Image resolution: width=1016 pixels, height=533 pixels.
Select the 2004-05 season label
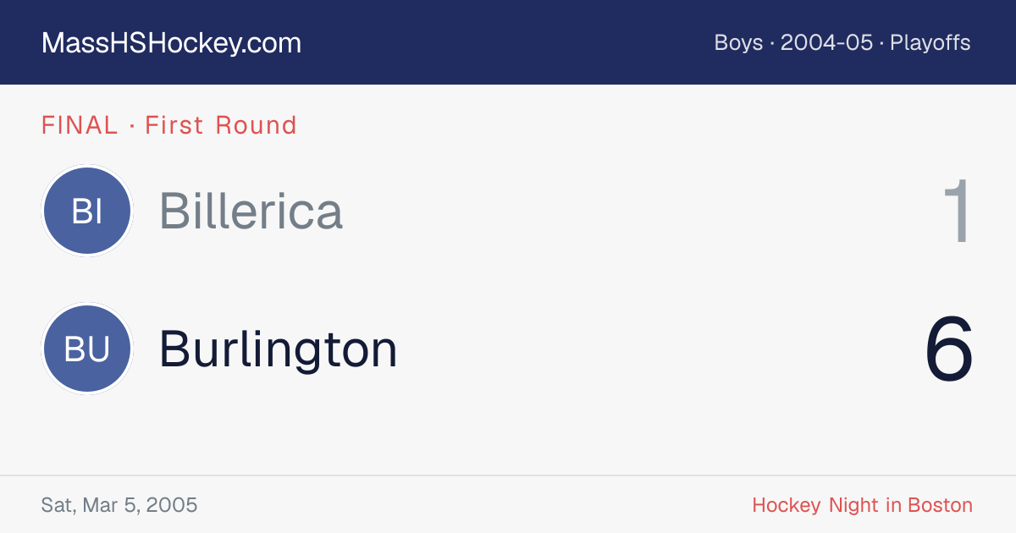tap(826, 42)
